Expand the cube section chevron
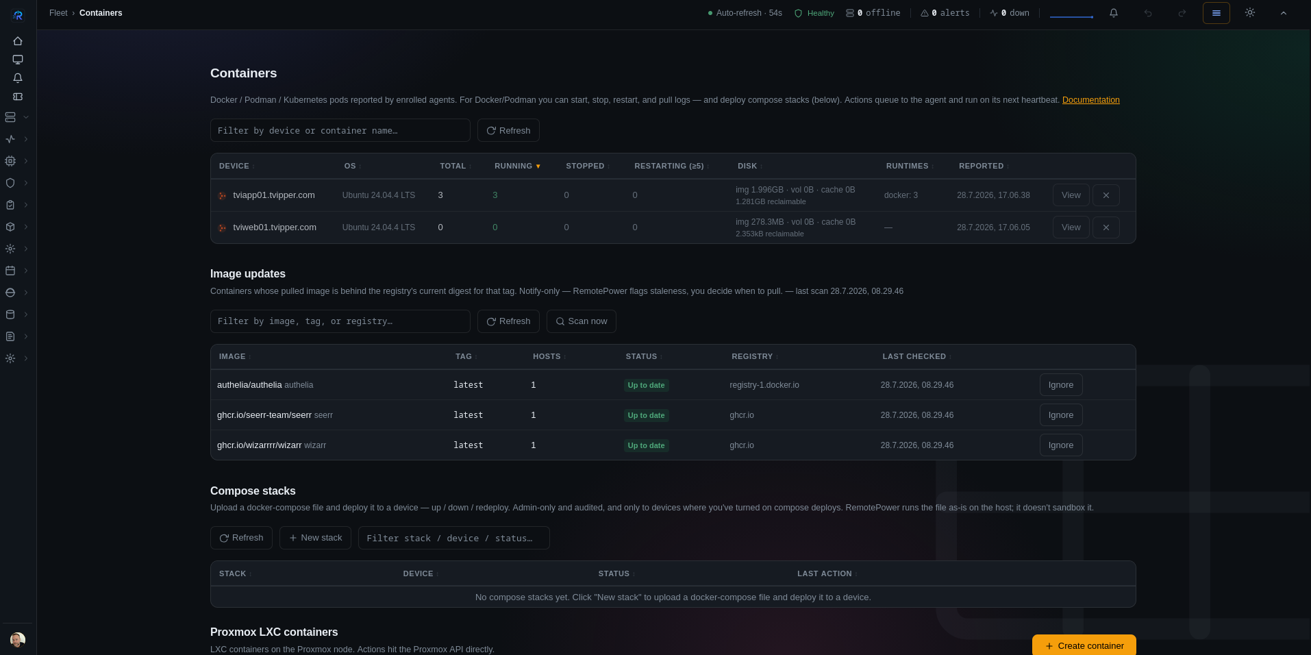This screenshot has height=655, width=1311. click(26, 227)
